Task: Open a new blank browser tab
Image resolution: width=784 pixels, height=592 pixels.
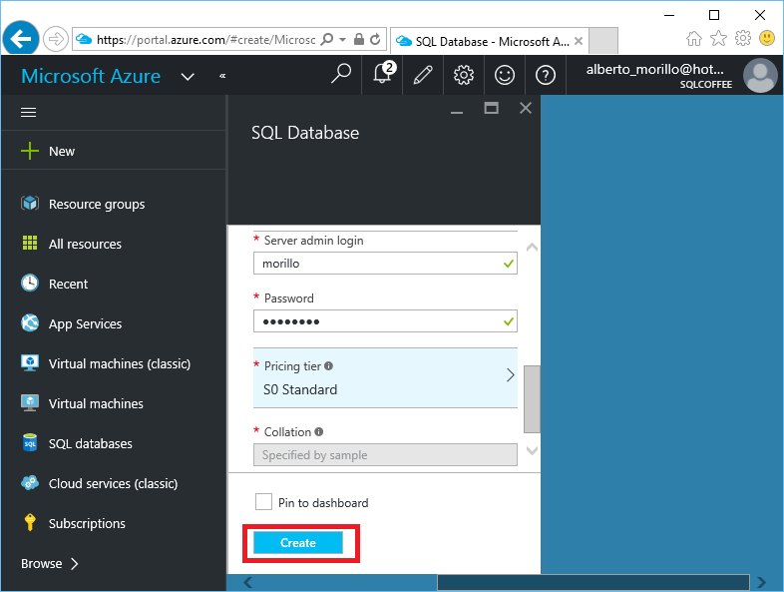Action: point(603,41)
